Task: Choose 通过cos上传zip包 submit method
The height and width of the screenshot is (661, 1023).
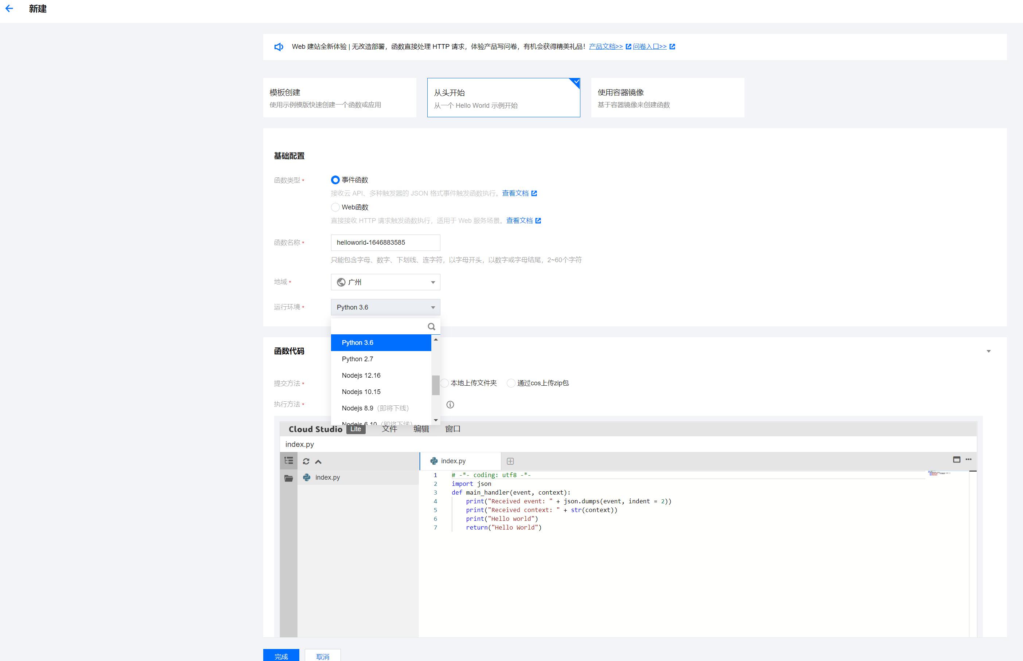Action: click(x=511, y=383)
